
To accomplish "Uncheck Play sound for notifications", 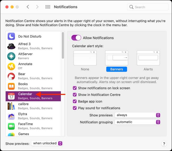I will (75, 108).
